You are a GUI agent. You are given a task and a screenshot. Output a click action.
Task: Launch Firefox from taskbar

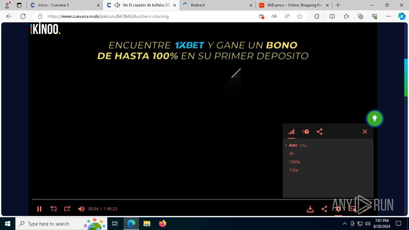coord(162,224)
